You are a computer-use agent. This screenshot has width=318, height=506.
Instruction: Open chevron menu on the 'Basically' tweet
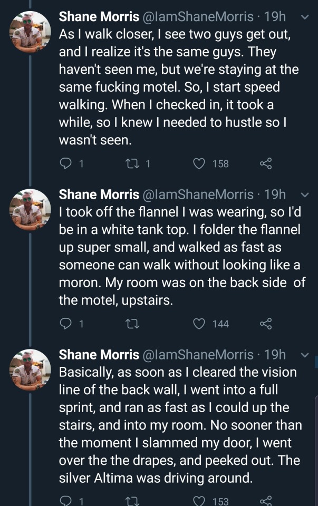(x=303, y=355)
